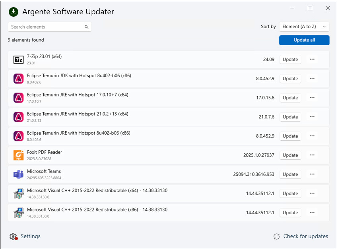Click the Settings gear icon

pyautogui.click(x=14, y=236)
